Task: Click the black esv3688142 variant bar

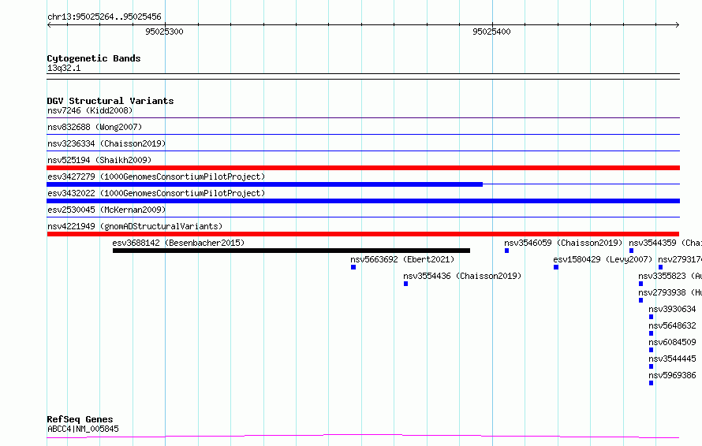Action: click(x=292, y=251)
